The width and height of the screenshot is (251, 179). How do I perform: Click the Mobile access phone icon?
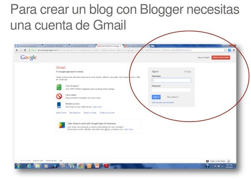coord(59,105)
